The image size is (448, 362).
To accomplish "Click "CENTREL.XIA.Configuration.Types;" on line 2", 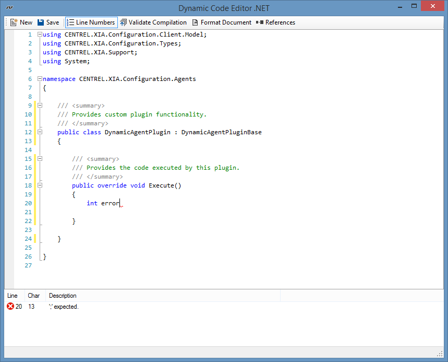I will pyautogui.click(x=123, y=43).
